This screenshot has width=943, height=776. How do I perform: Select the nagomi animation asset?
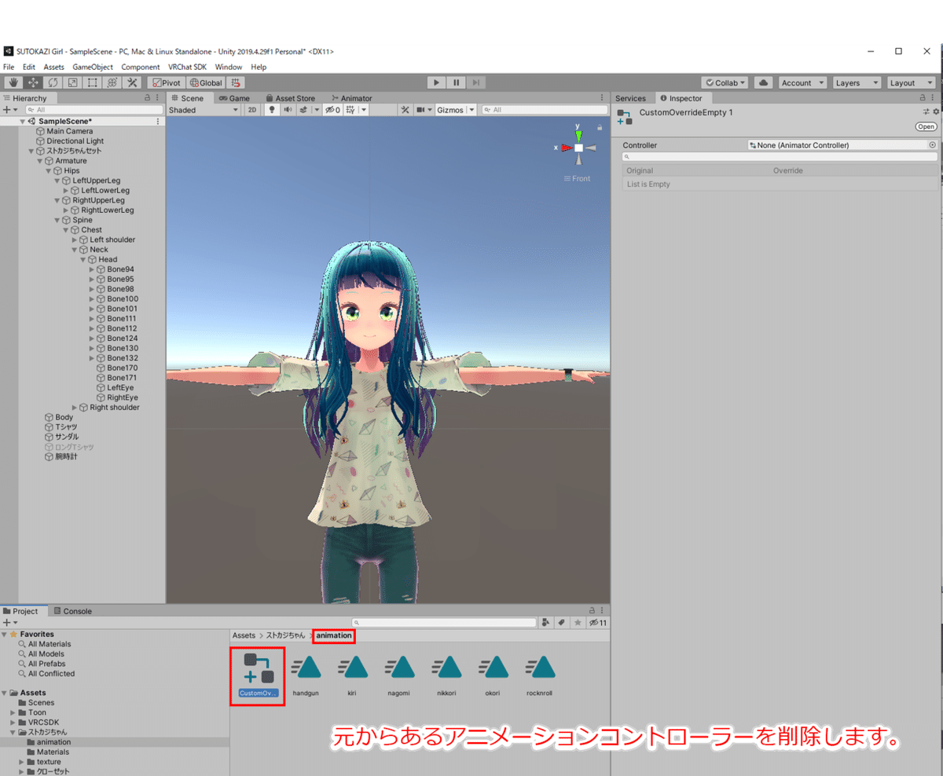point(399,674)
